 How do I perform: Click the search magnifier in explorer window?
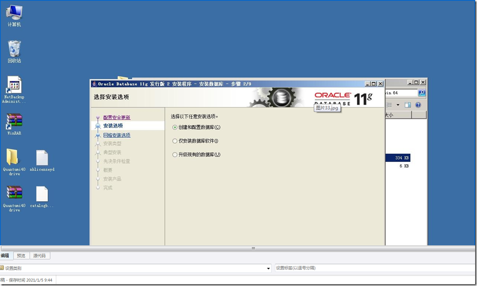[x=422, y=93]
